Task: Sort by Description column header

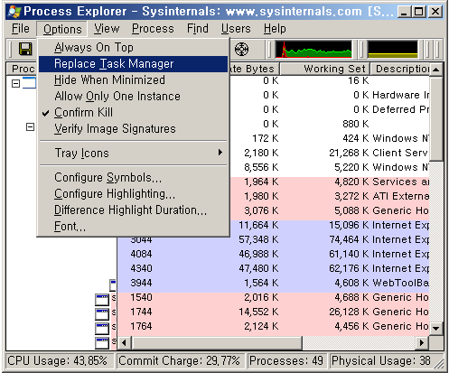Action: click(400, 69)
